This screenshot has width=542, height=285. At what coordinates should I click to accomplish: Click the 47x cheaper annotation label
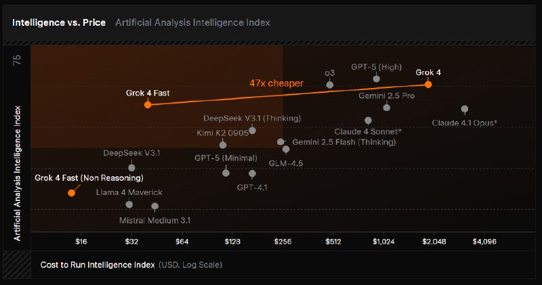coord(276,83)
